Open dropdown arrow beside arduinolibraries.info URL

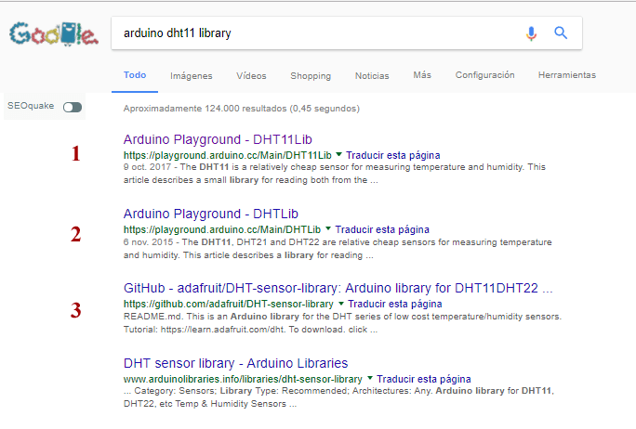pyautogui.click(x=369, y=379)
